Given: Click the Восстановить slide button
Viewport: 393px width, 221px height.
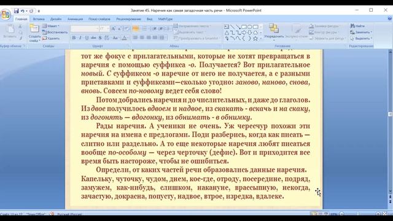Looking at the screenshot, I should pos(55,32).
